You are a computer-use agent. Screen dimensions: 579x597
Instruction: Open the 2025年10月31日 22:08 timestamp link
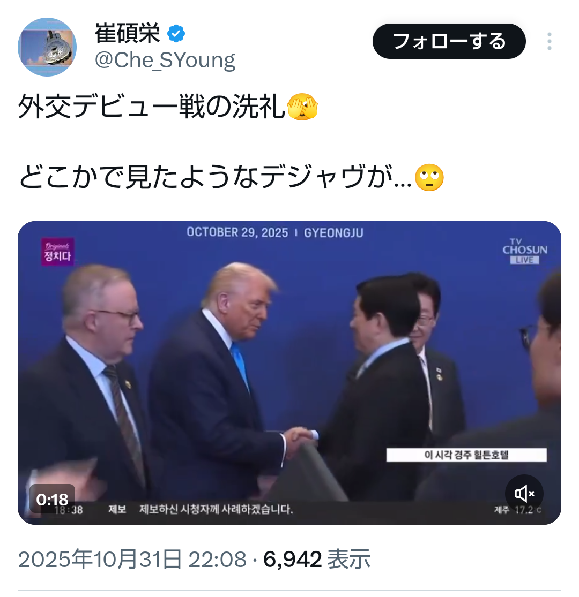pyautogui.click(x=132, y=559)
